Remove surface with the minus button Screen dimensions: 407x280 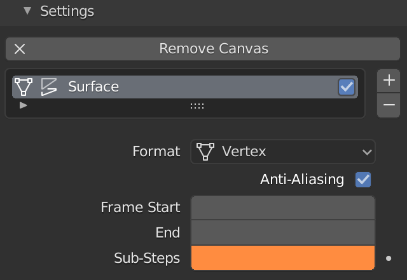tap(389, 105)
